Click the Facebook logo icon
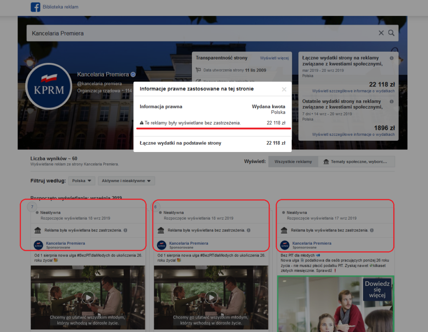 pyautogui.click(x=35, y=7)
